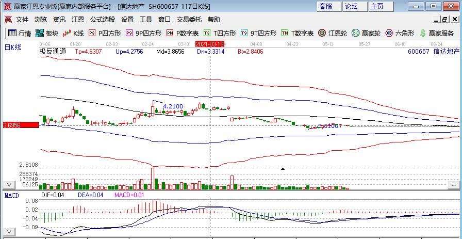Click the small black triangle chart marker
Screen dimensions: 462x239
283,169
